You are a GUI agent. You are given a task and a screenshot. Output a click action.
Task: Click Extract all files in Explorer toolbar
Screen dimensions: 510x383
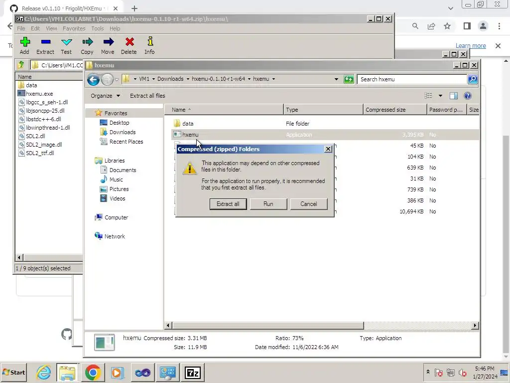click(147, 96)
